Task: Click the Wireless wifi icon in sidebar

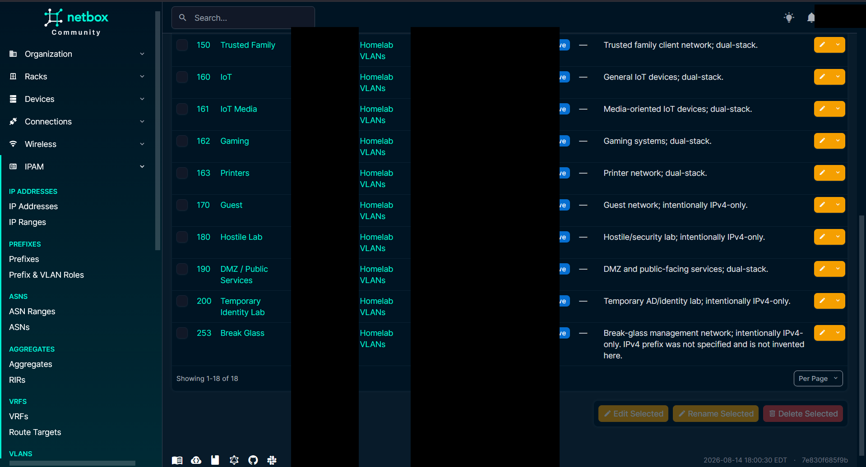Action: click(x=13, y=144)
